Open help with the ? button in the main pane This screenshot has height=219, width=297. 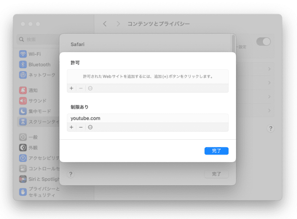coord(271,129)
